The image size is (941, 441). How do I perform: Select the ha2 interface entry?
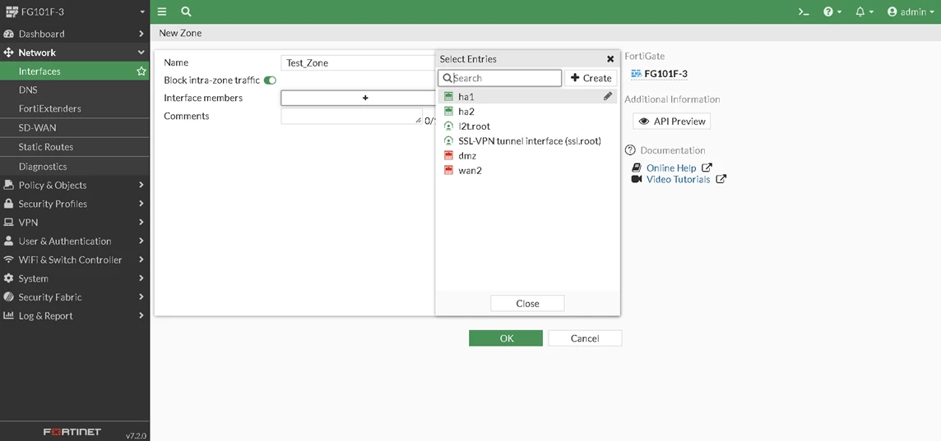pyautogui.click(x=527, y=112)
